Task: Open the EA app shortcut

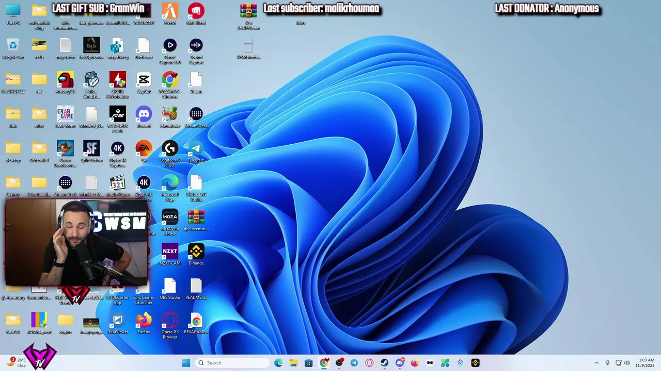Action: click(x=144, y=151)
